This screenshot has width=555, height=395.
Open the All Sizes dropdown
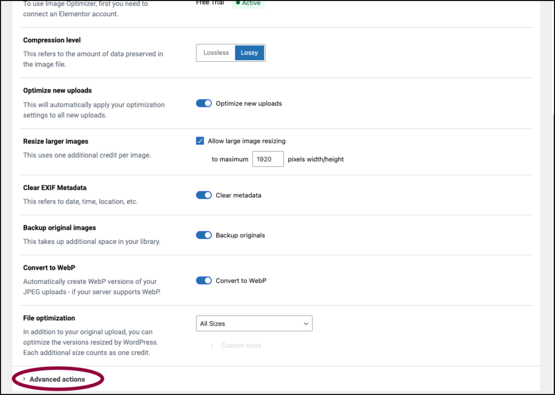click(x=254, y=323)
